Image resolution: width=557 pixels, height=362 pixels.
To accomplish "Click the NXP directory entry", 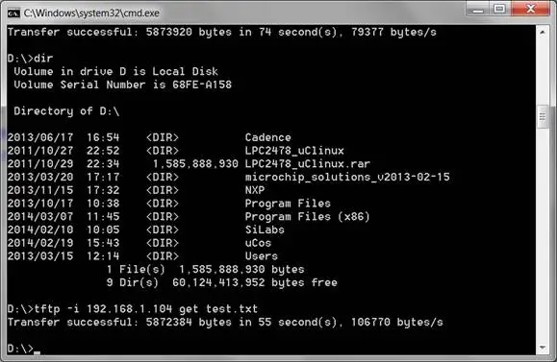I will point(255,190).
